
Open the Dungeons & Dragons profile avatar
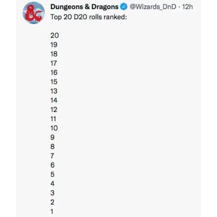(x=34, y=13)
